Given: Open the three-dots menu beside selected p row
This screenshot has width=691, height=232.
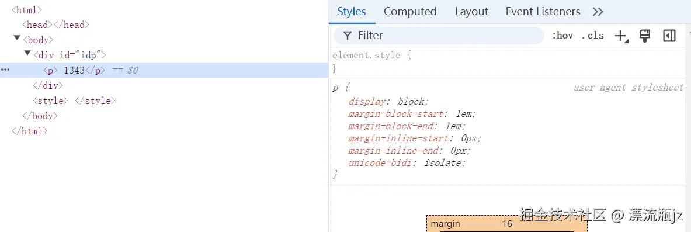Looking at the screenshot, I should coord(5,70).
